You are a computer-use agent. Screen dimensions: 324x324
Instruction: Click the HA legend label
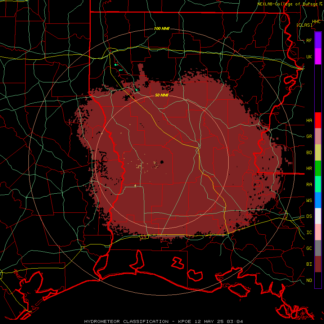309,121
